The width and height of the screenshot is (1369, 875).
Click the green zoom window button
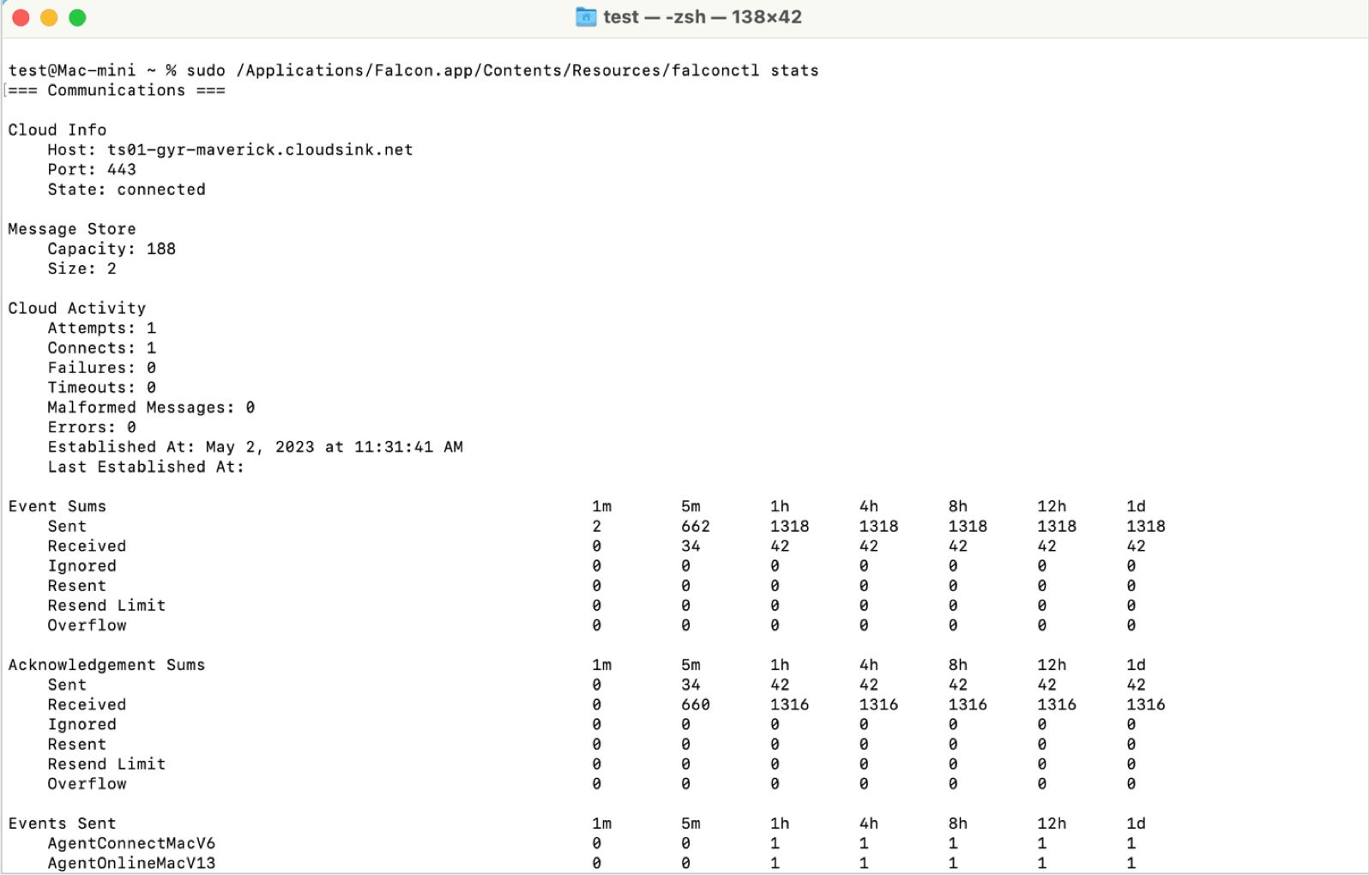[x=77, y=18]
